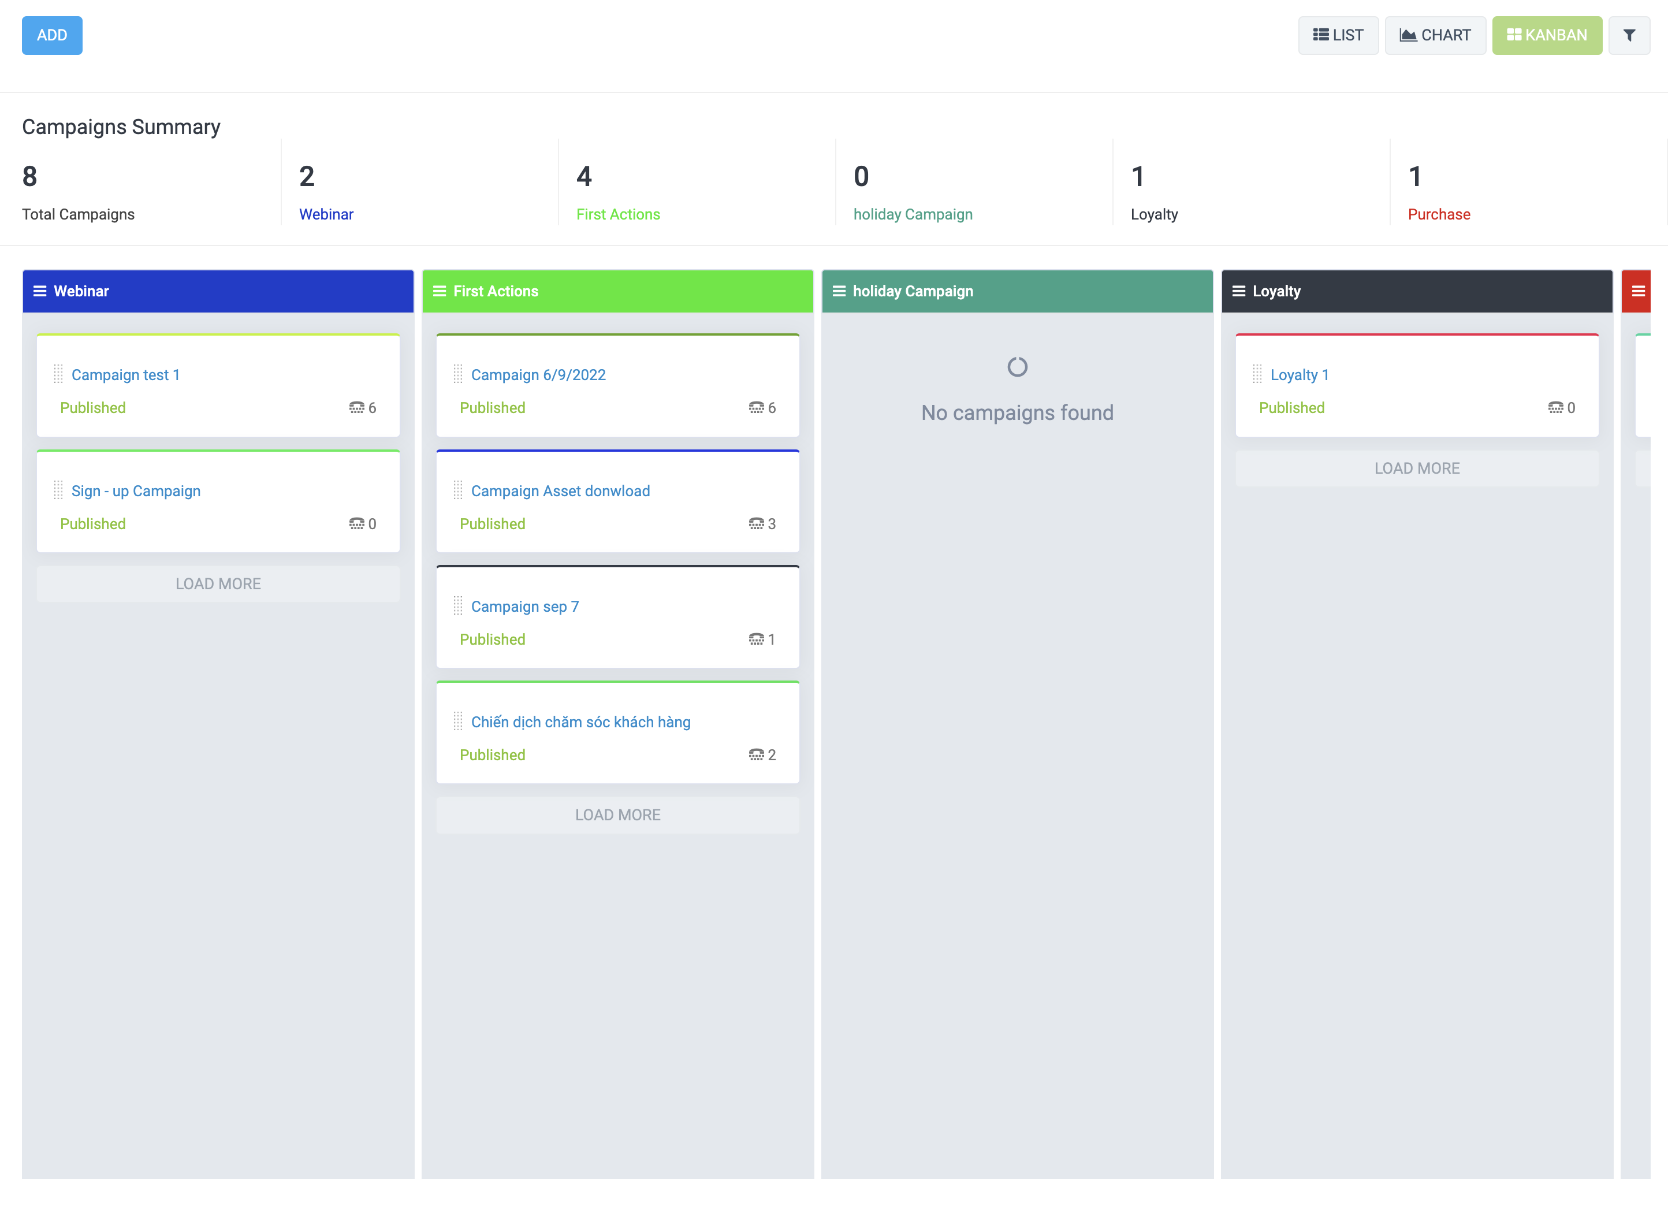Image resolution: width=1668 pixels, height=1227 pixels.
Task: Click LOAD MORE under First Actions
Action: point(617,815)
